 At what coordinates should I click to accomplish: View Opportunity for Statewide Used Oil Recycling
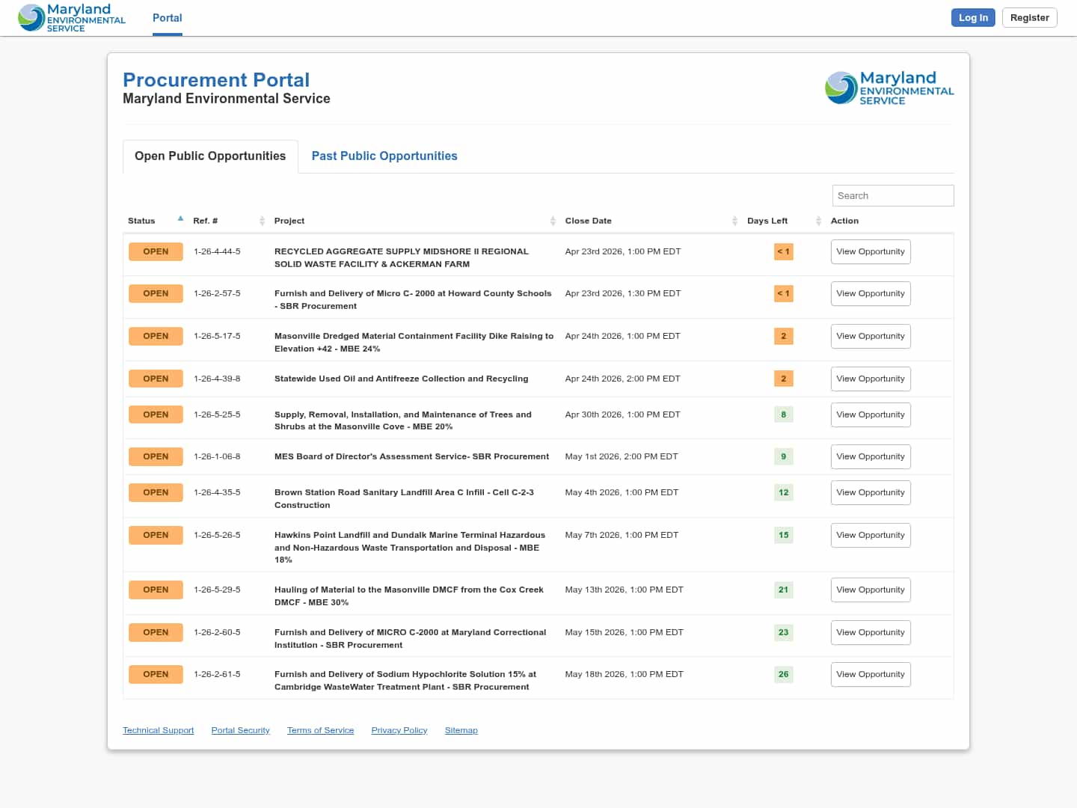pyautogui.click(x=870, y=379)
